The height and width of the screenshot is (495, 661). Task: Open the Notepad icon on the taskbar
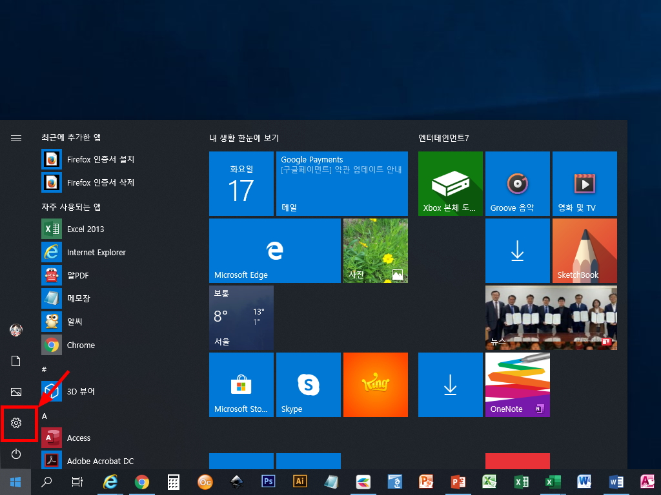[x=331, y=482]
